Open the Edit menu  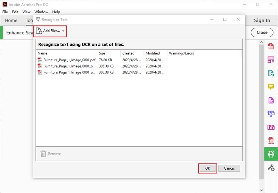click(x=15, y=12)
